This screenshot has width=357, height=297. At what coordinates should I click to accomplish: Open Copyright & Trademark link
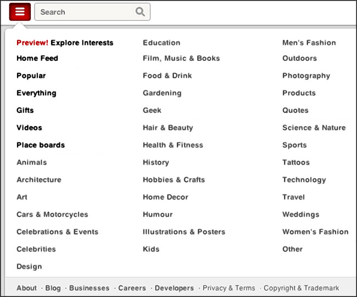tap(302, 288)
